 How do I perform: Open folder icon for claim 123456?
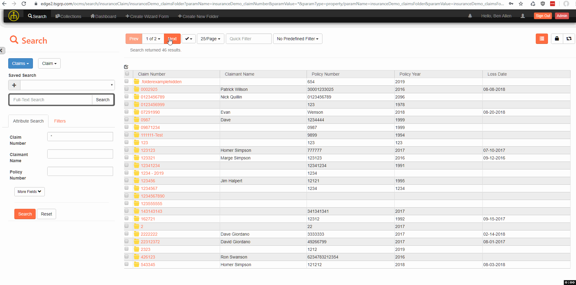pos(137,181)
